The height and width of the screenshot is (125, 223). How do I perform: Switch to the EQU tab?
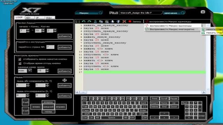(x=50, y=18)
